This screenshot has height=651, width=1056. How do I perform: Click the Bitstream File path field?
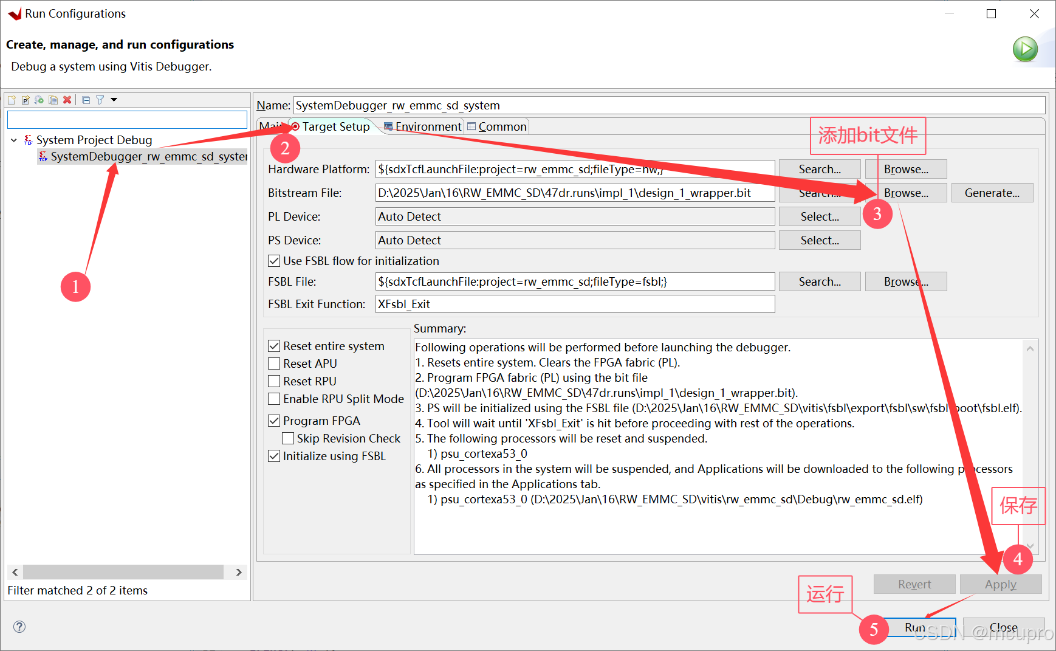click(x=575, y=193)
